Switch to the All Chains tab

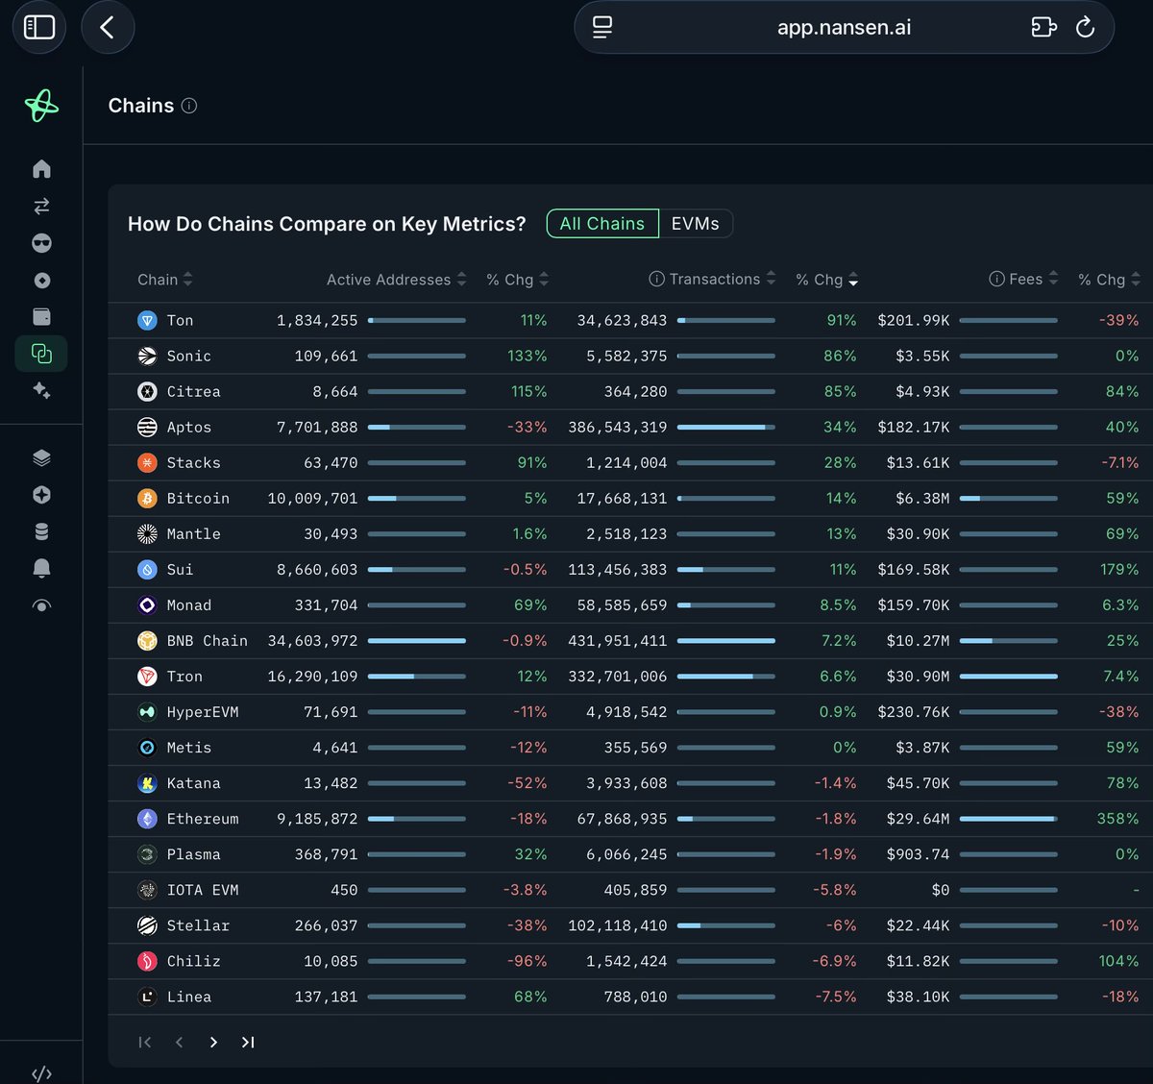[x=602, y=224]
